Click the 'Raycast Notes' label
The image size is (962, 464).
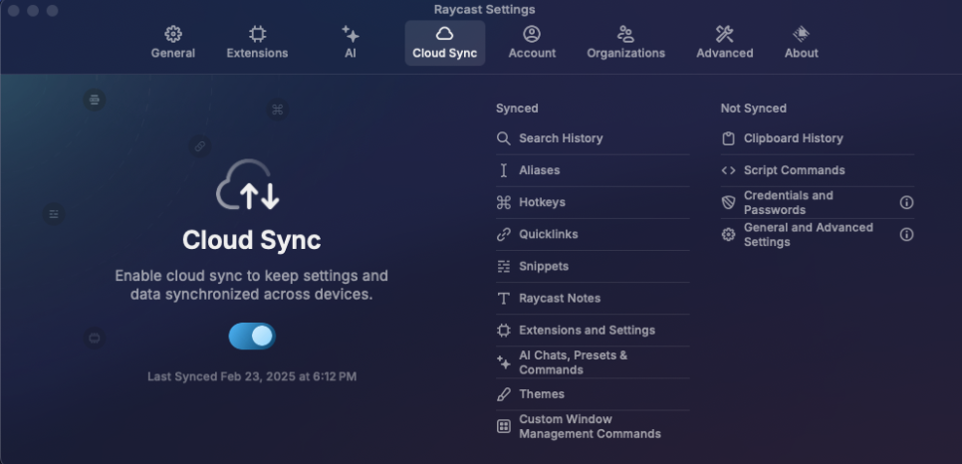pos(560,299)
